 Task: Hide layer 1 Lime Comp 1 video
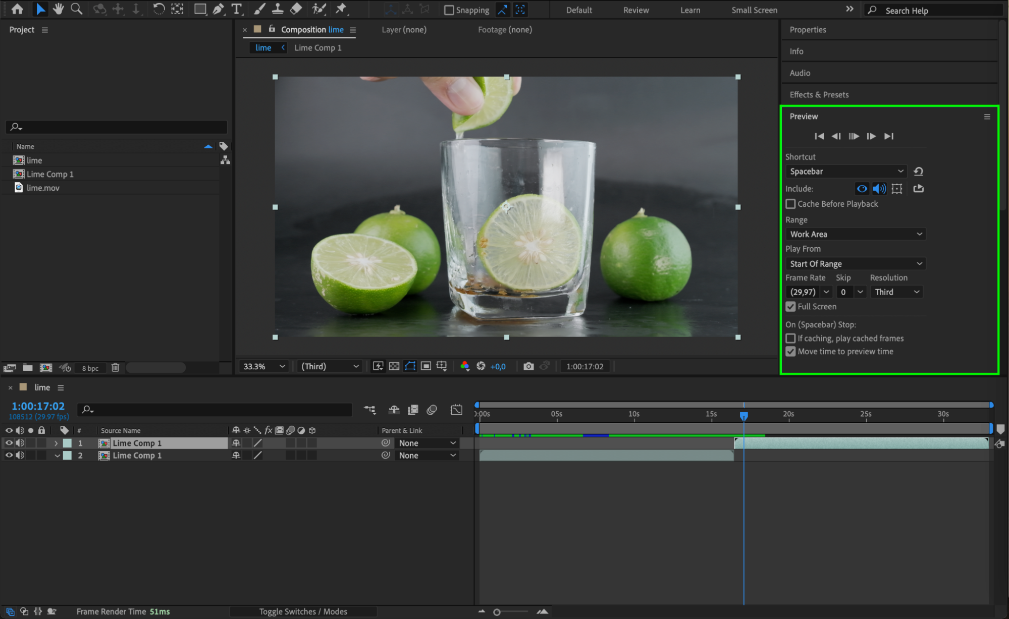(9, 443)
